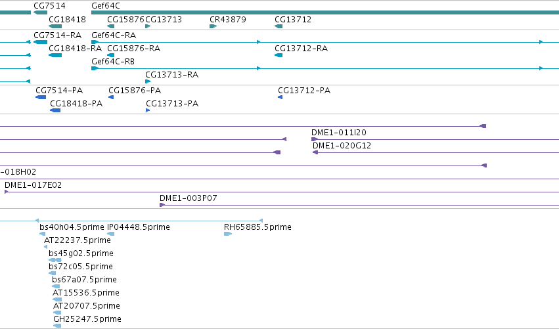Open the IP04448.5prime EST label

[x=139, y=227]
